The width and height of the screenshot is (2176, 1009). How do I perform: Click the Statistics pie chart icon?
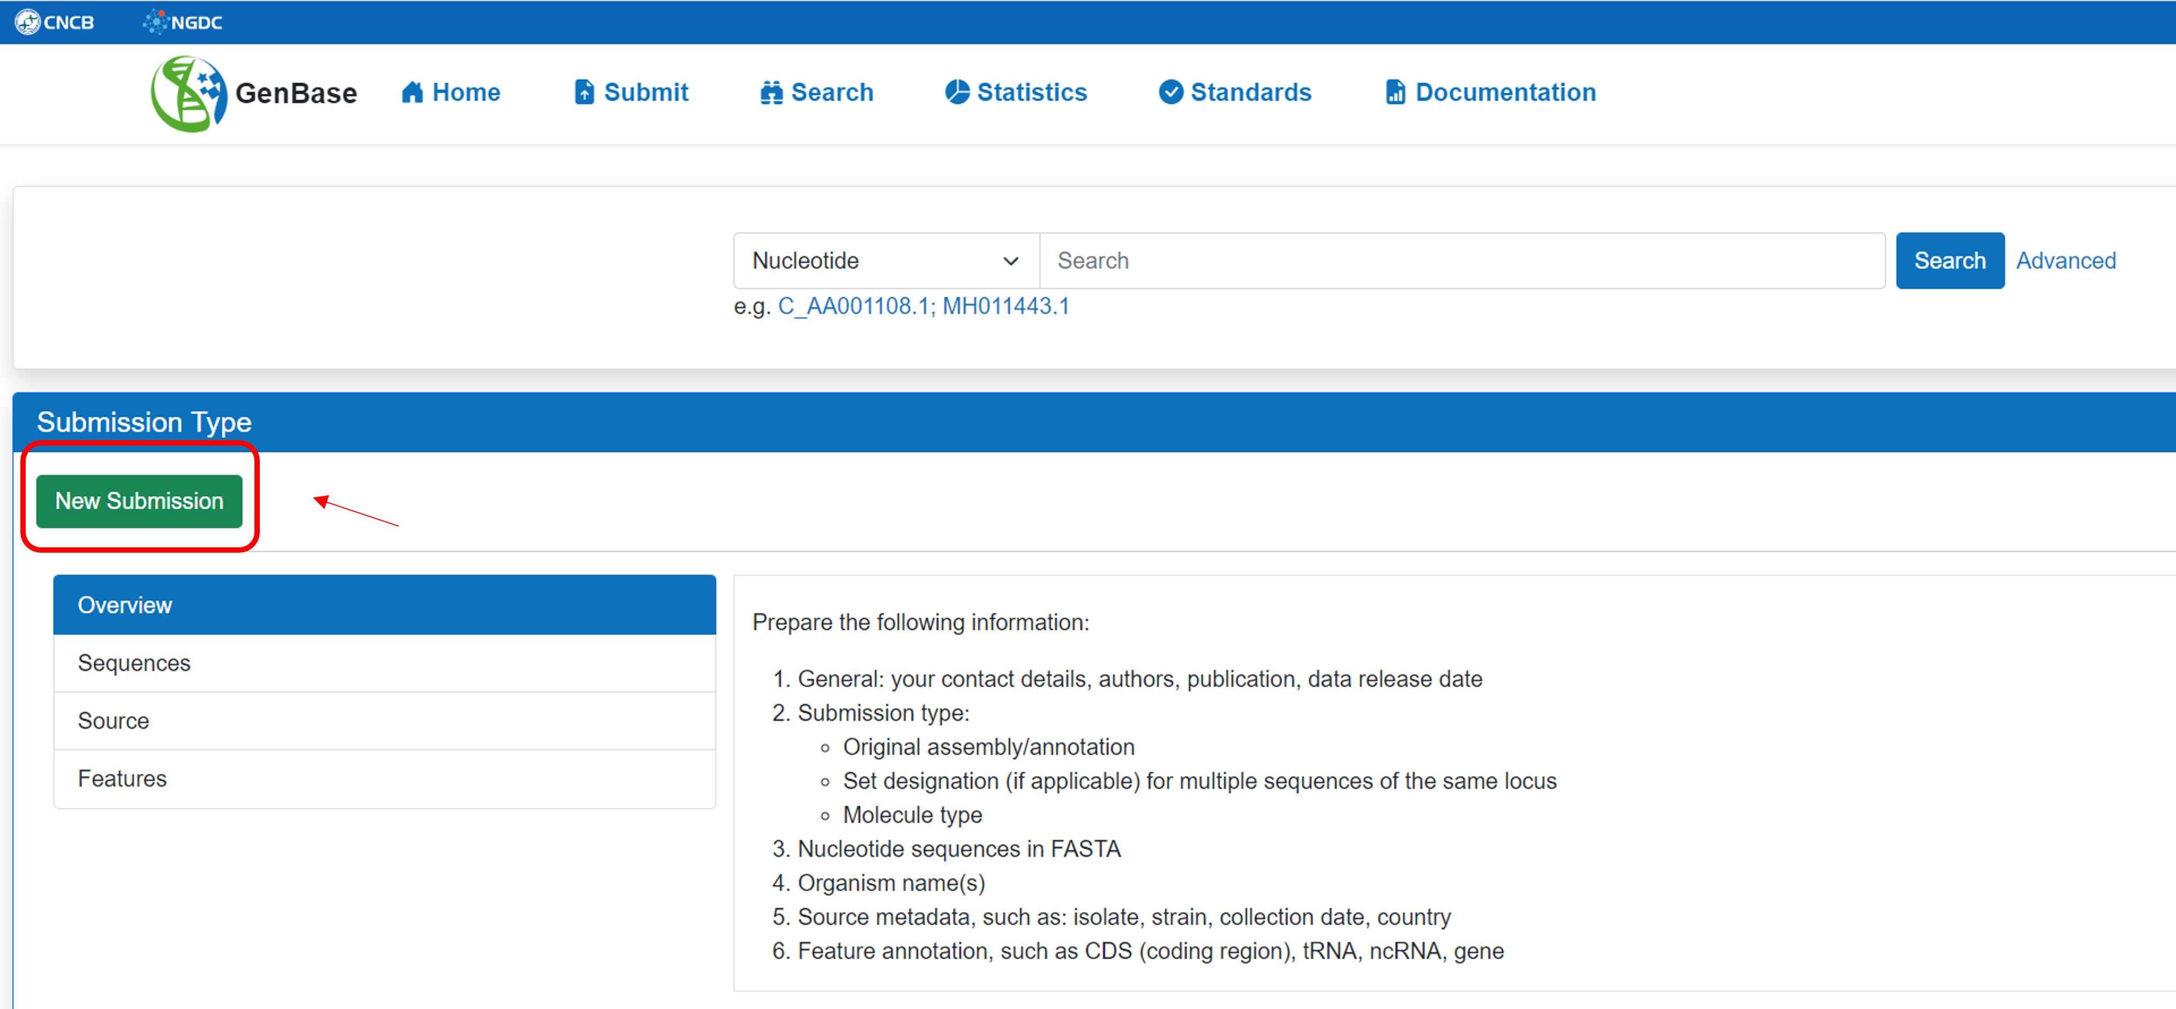[x=957, y=92]
